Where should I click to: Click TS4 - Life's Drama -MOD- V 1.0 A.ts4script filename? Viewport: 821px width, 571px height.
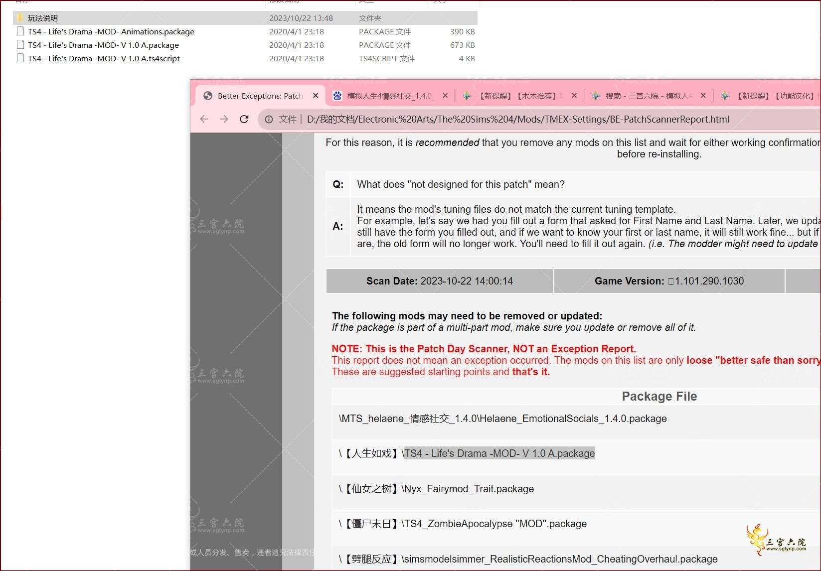pyautogui.click(x=104, y=58)
